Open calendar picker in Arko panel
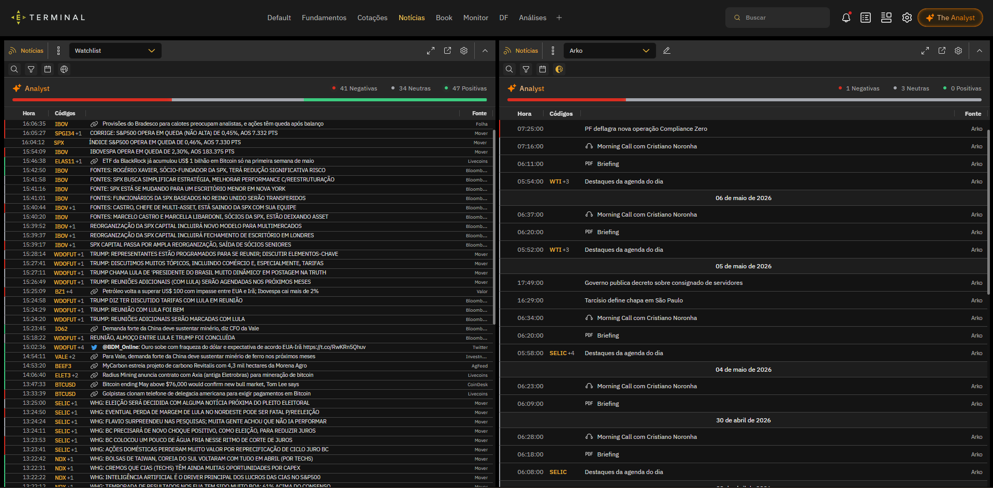 pyautogui.click(x=543, y=69)
